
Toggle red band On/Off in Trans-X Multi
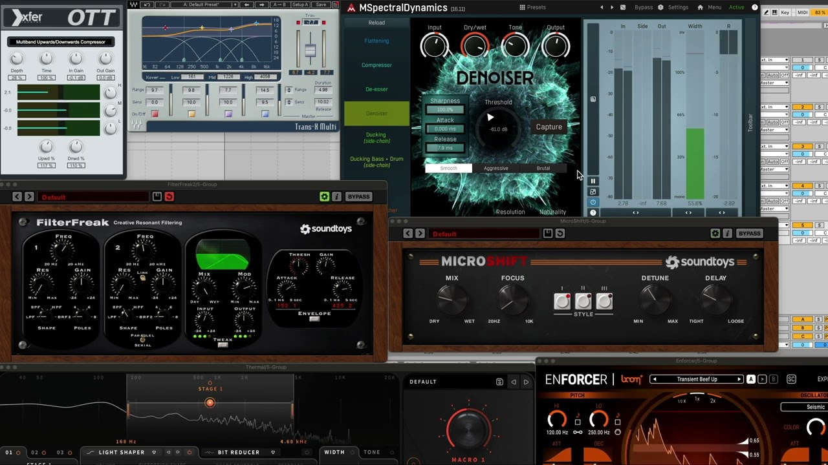coord(155,114)
